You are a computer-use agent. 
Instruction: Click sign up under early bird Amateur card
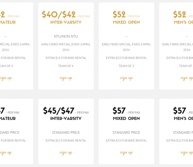[x=6, y=78]
